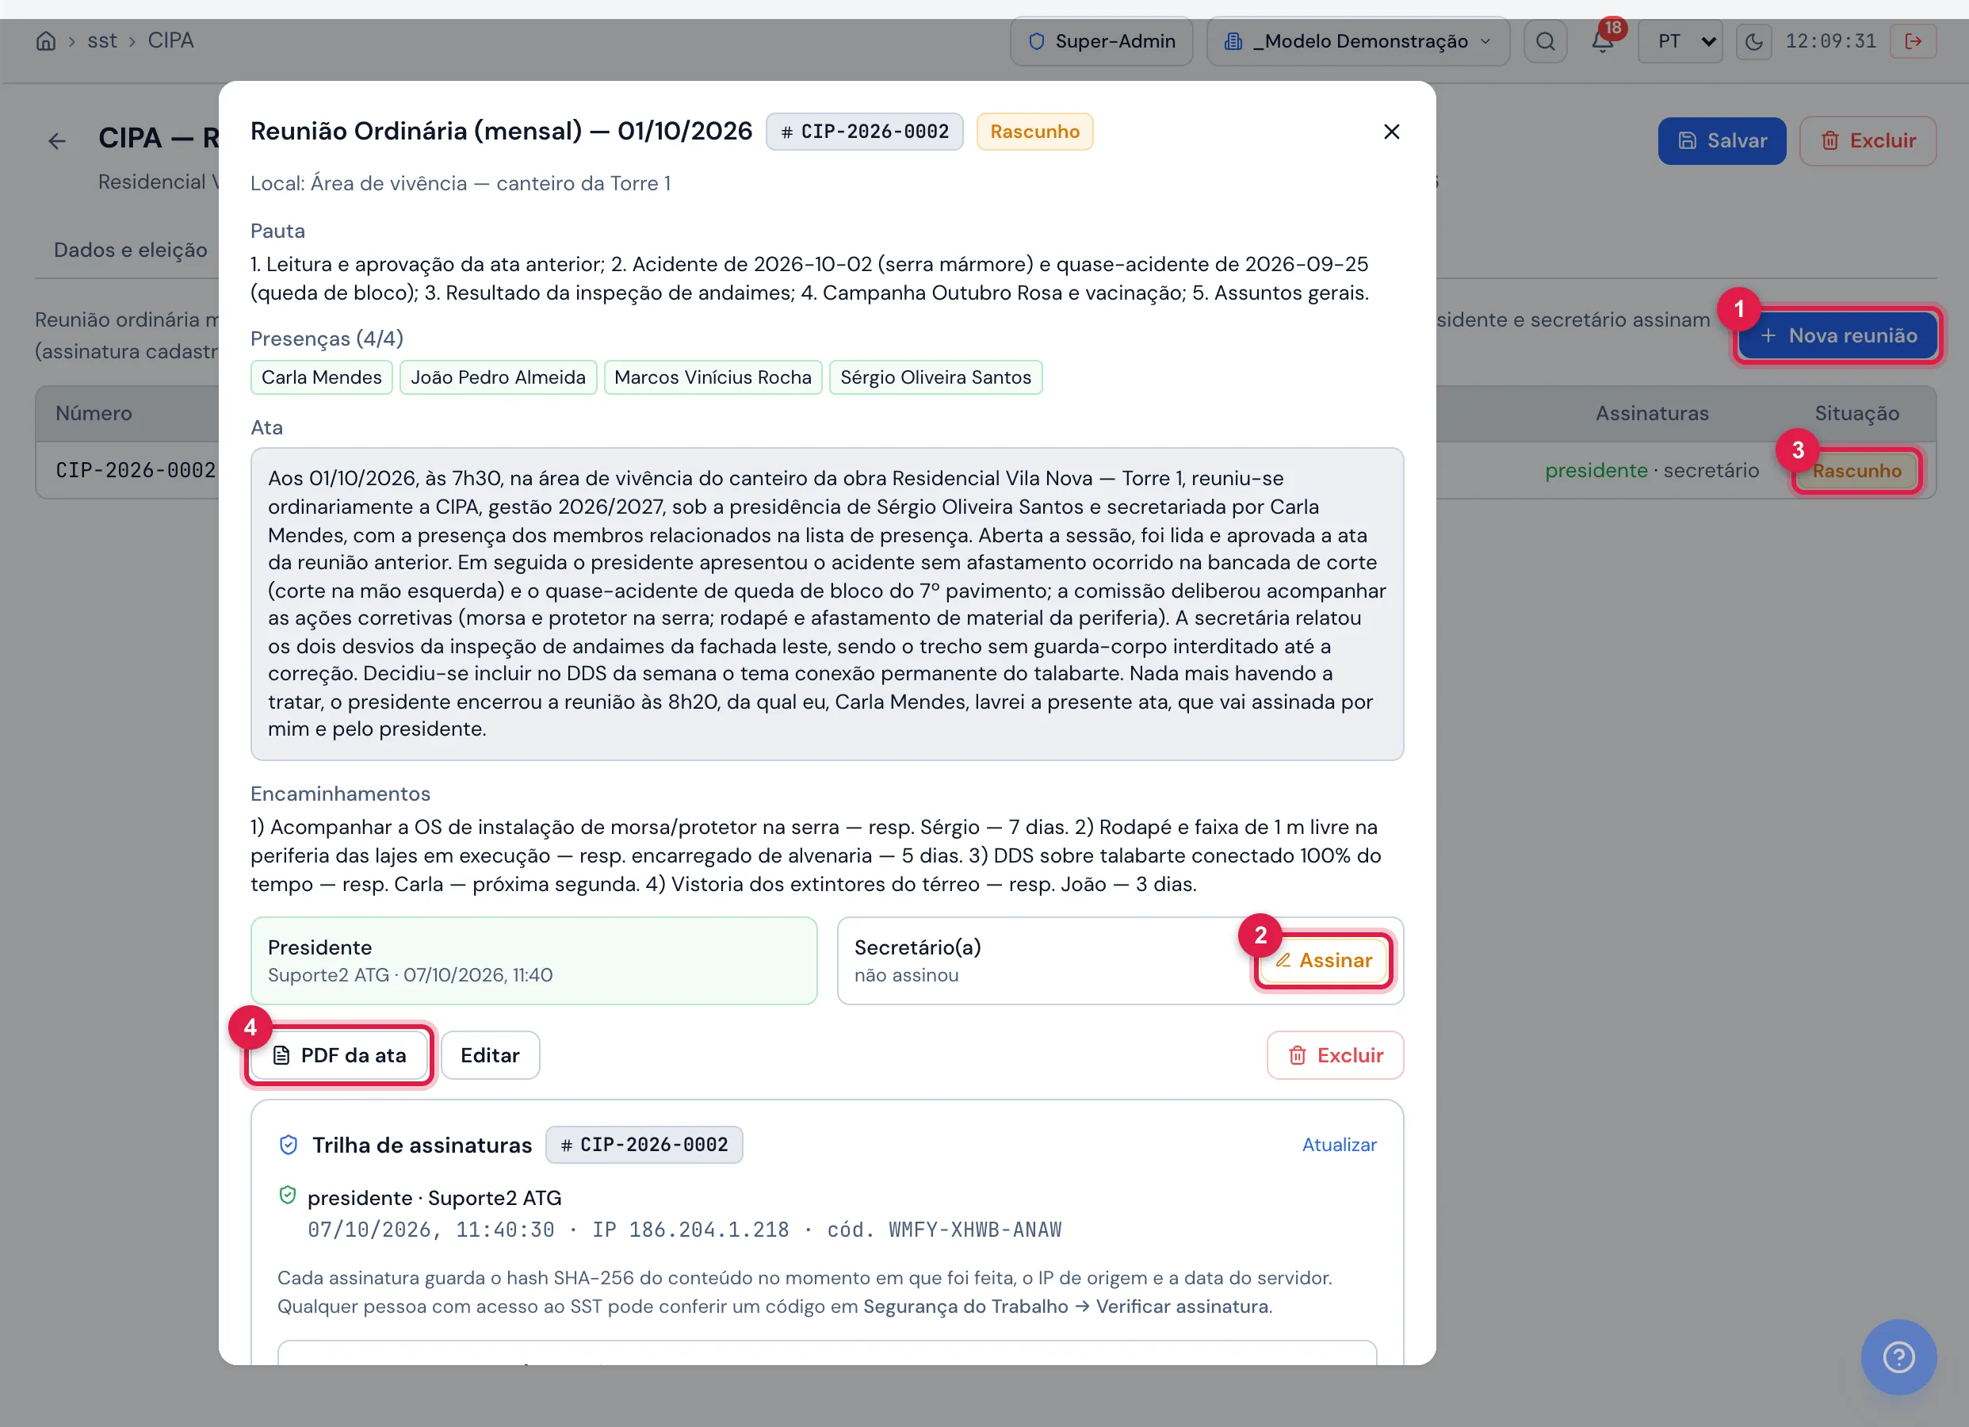Screen dimensions: 1969x1427
Task: Open the help question-mark bubble
Action: coord(1898,1356)
